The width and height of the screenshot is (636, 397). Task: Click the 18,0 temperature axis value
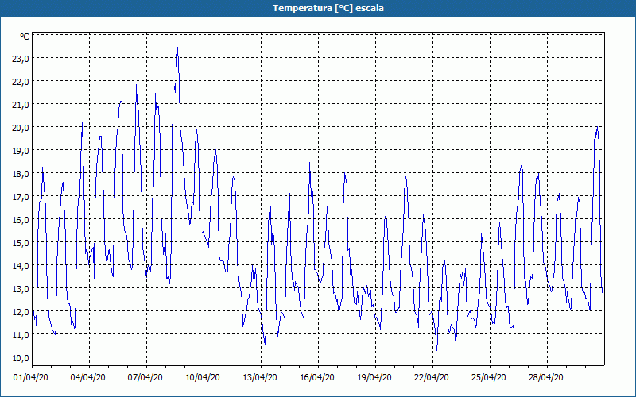coord(21,173)
